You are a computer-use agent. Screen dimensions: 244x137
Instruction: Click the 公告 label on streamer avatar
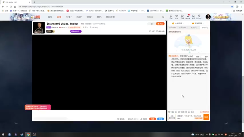[42, 32]
